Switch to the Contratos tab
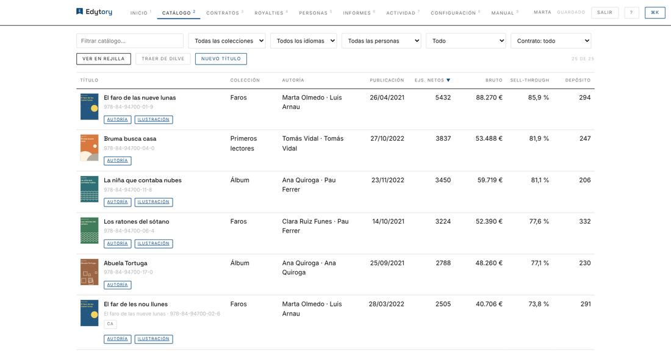671x354 pixels. (223, 13)
